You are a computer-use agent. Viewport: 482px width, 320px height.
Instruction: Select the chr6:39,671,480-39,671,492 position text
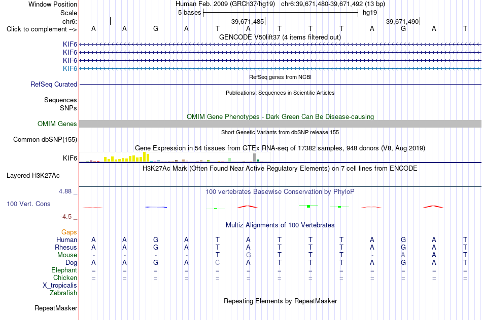(333, 4)
